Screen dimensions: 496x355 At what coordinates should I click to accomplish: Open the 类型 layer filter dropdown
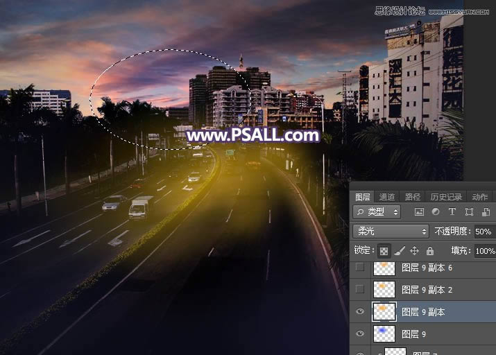tap(377, 212)
